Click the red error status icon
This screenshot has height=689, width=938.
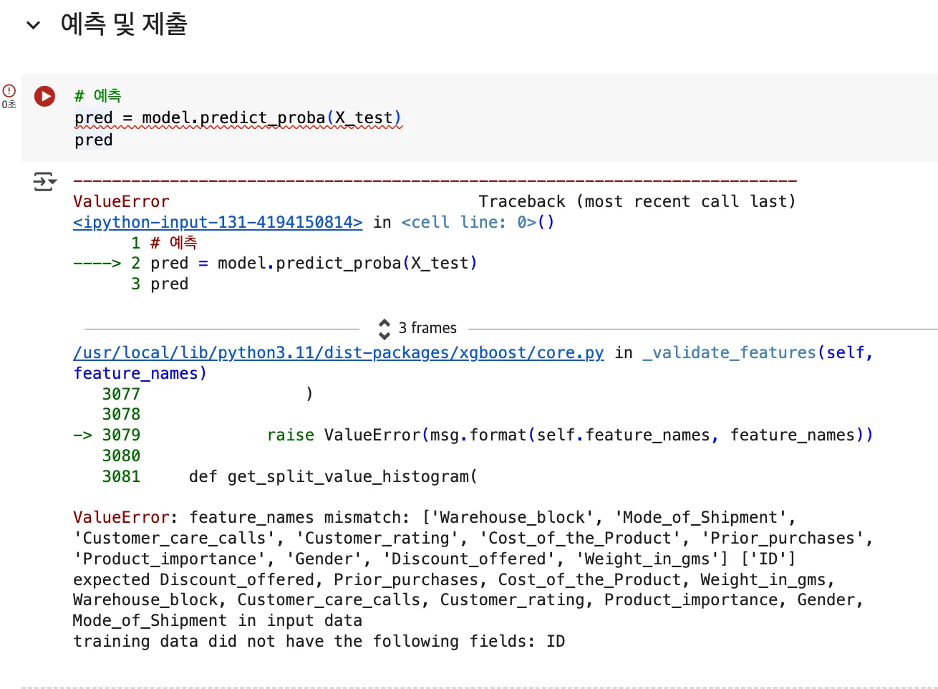tap(9, 90)
